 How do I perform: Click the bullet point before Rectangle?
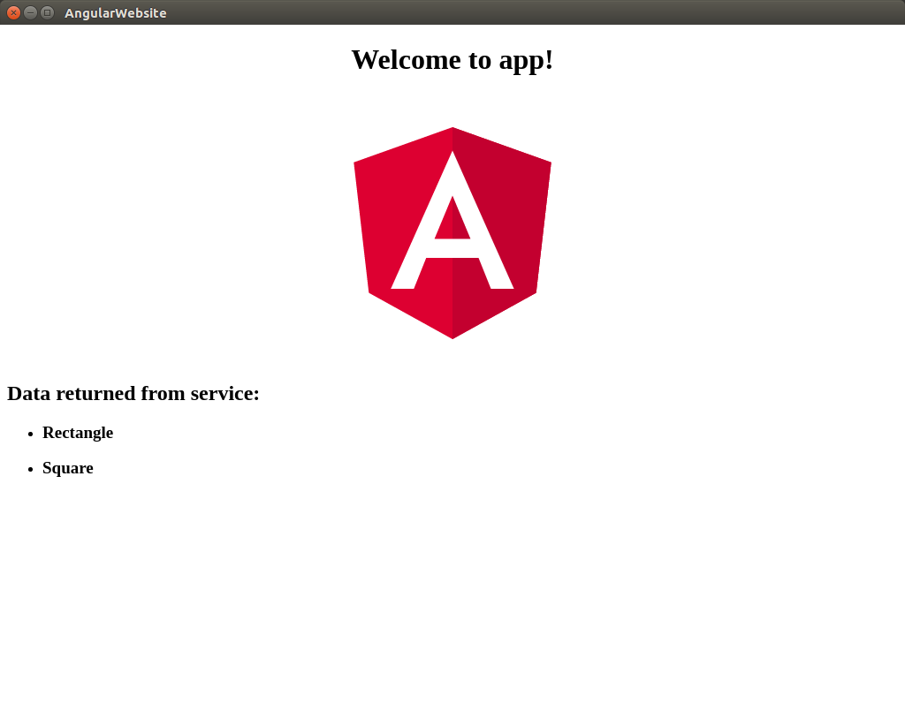[30, 434]
